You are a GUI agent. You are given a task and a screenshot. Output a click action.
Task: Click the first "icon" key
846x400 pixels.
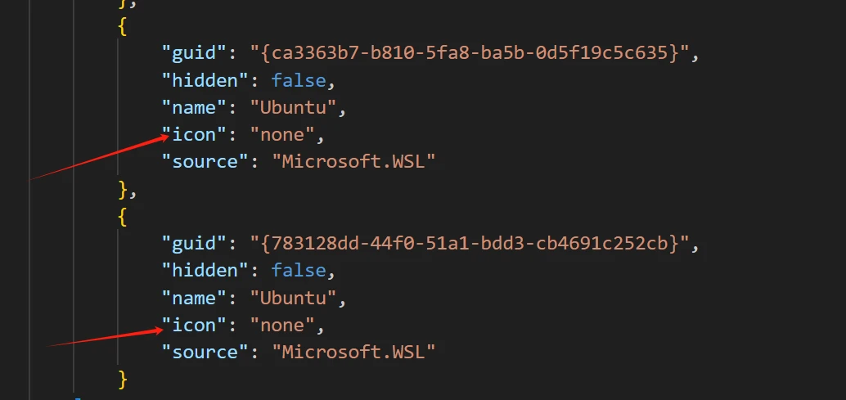(194, 134)
